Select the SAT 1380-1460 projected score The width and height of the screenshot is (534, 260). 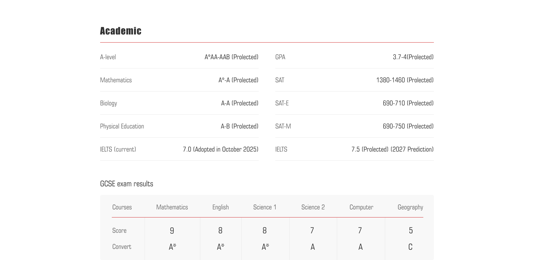(x=405, y=80)
